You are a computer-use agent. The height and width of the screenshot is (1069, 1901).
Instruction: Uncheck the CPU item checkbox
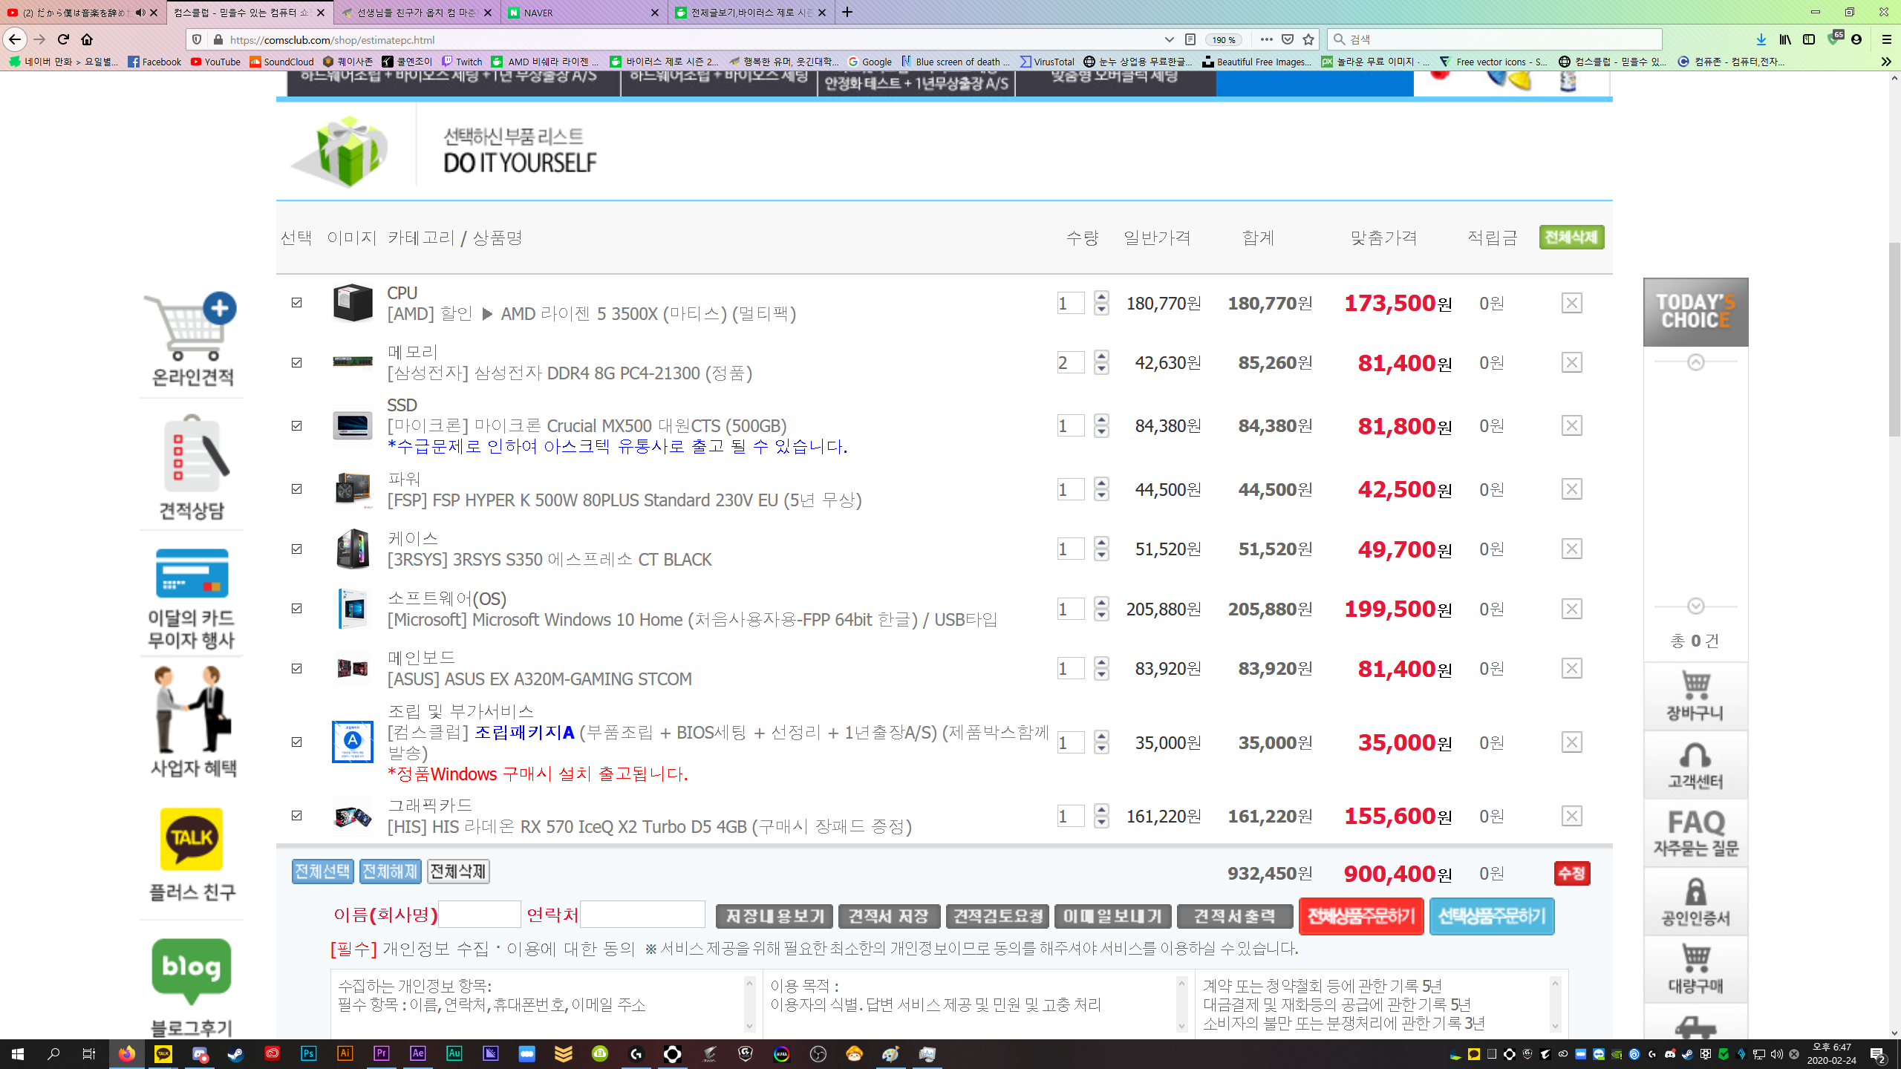click(297, 303)
